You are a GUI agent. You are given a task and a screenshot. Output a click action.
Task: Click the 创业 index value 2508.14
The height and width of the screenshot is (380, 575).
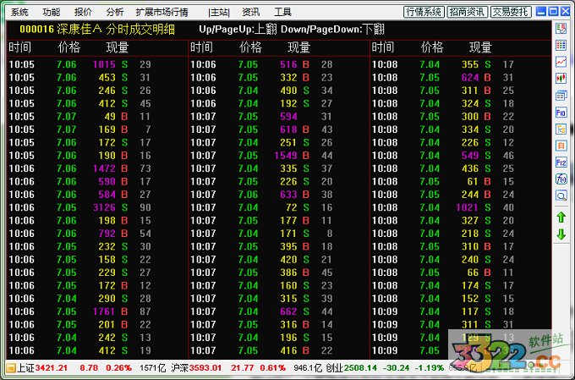coord(360,367)
